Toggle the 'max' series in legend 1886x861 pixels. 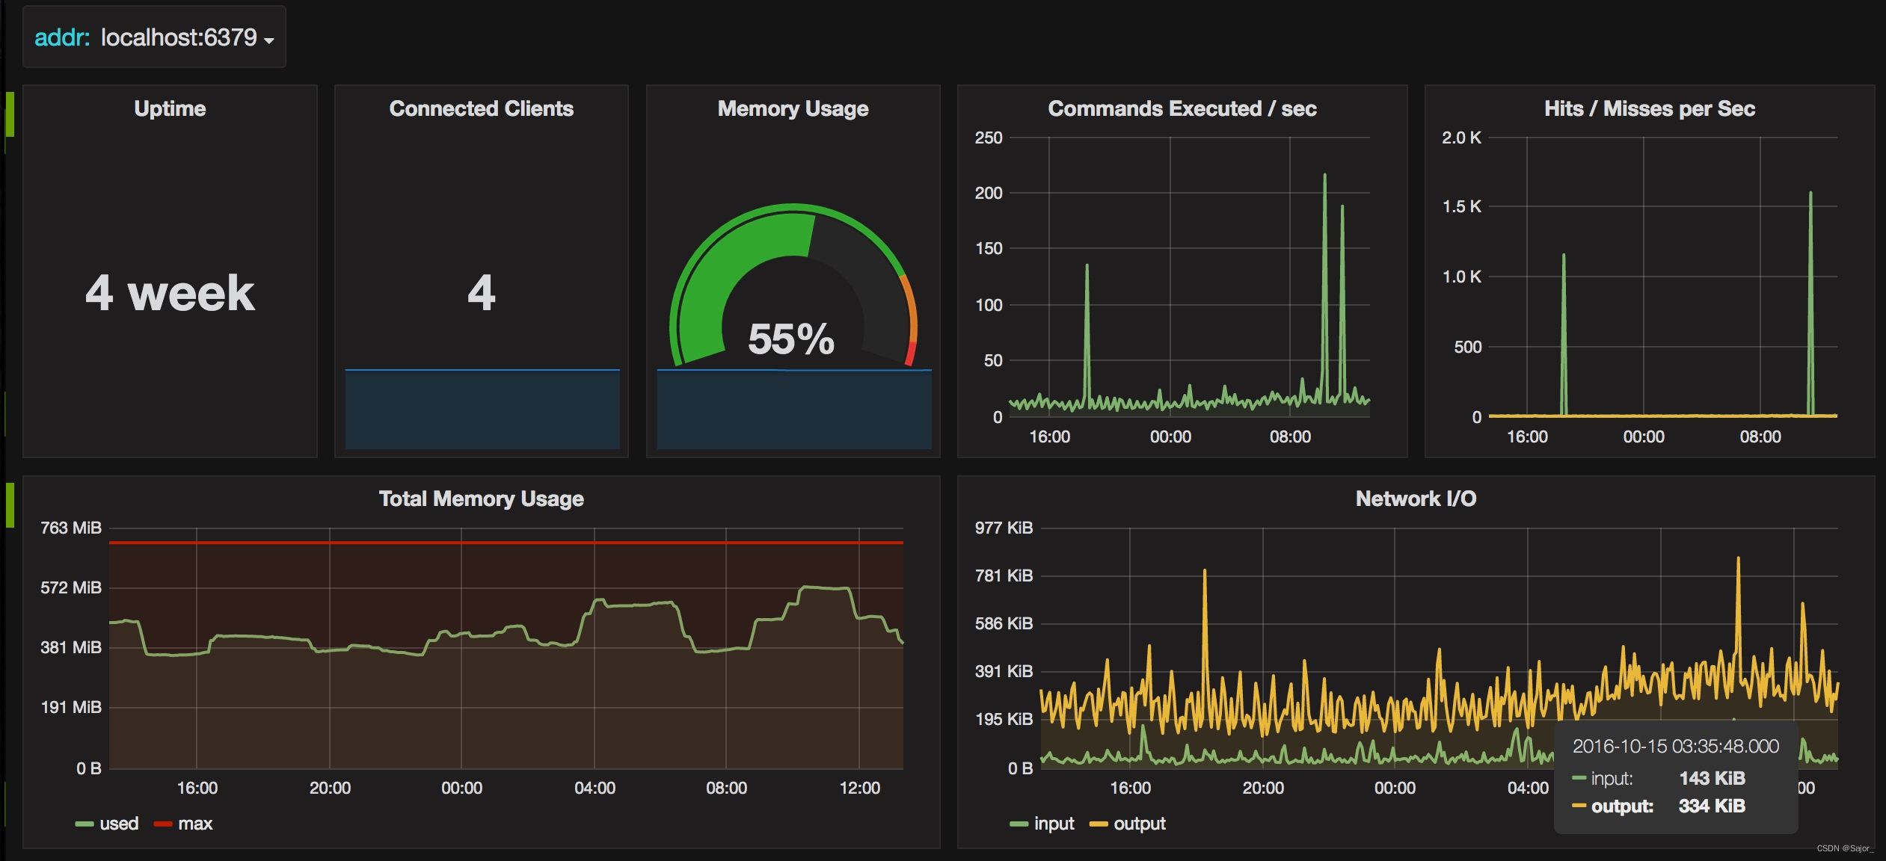[x=195, y=824]
